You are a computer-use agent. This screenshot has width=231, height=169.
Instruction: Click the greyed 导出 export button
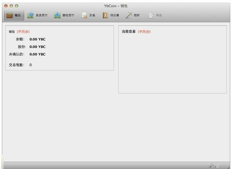pos(155,15)
